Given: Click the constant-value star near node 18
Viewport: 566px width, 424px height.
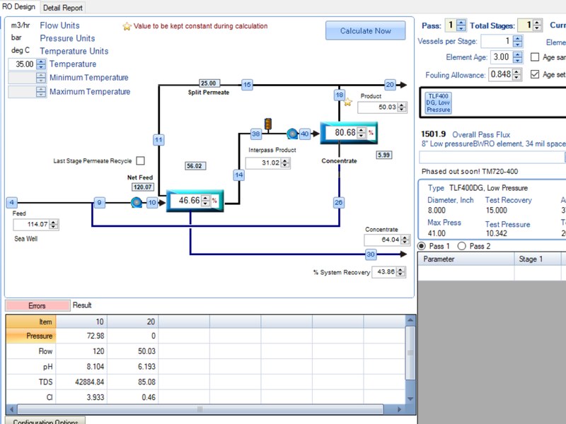Looking at the screenshot, I should (x=347, y=102).
